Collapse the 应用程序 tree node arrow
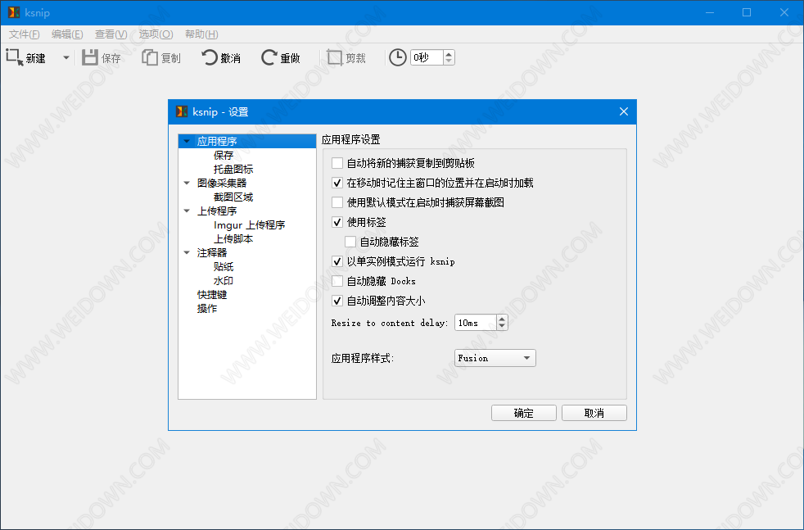Screen dimensions: 804x530 [187, 141]
